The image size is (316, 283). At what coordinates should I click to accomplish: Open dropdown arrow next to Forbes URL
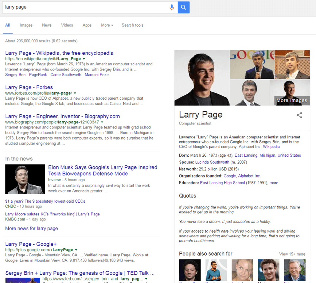click(75, 93)
